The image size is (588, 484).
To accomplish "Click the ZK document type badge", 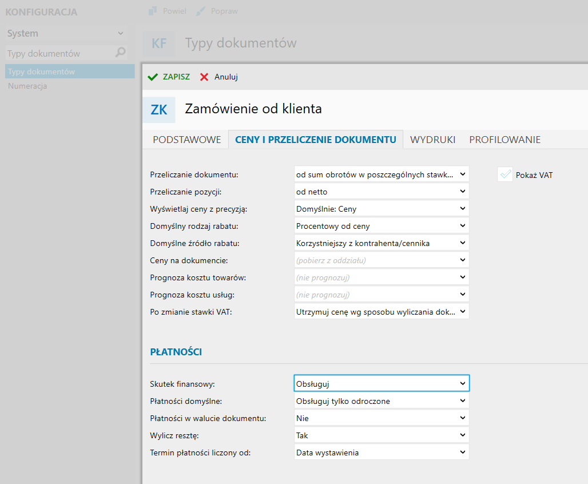I will pos(159,110).
